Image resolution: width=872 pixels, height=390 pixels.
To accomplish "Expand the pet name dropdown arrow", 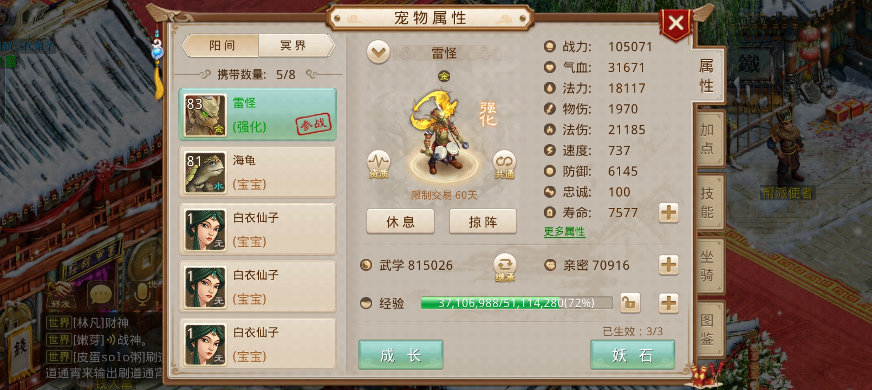I will 378,53.
